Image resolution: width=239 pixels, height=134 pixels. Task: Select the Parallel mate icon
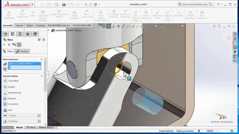5,87
